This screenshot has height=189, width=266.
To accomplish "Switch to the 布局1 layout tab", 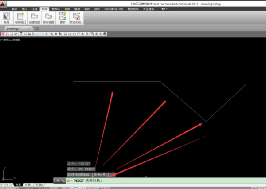I will pos(28,185).
